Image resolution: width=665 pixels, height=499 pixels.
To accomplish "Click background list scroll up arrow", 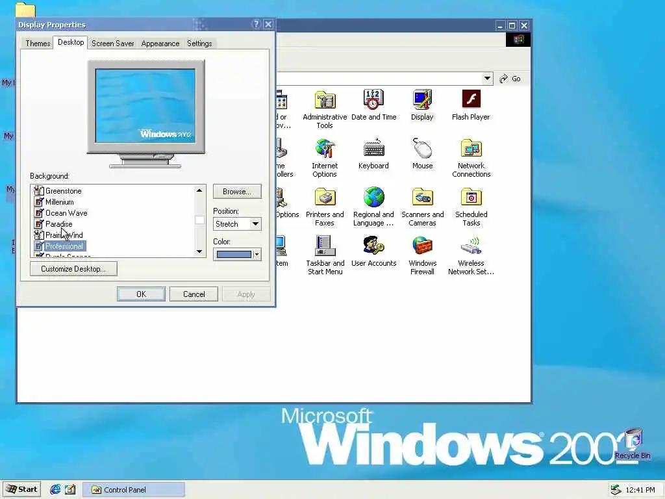I will [199, 190].
